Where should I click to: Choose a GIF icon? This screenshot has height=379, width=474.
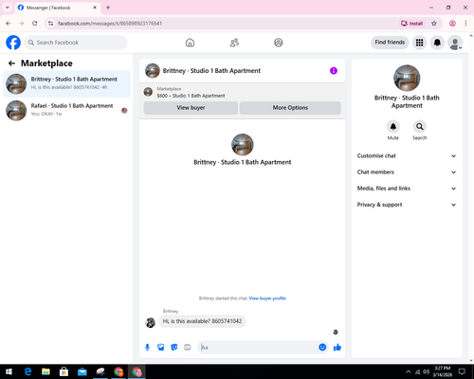[x=188, y=348]
